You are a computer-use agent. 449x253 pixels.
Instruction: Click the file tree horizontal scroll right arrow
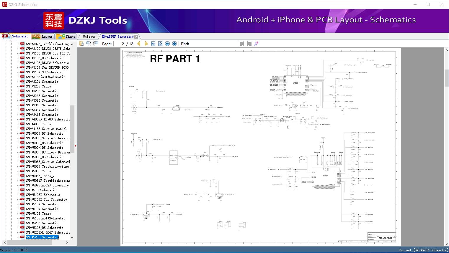(x=67, y=242)
